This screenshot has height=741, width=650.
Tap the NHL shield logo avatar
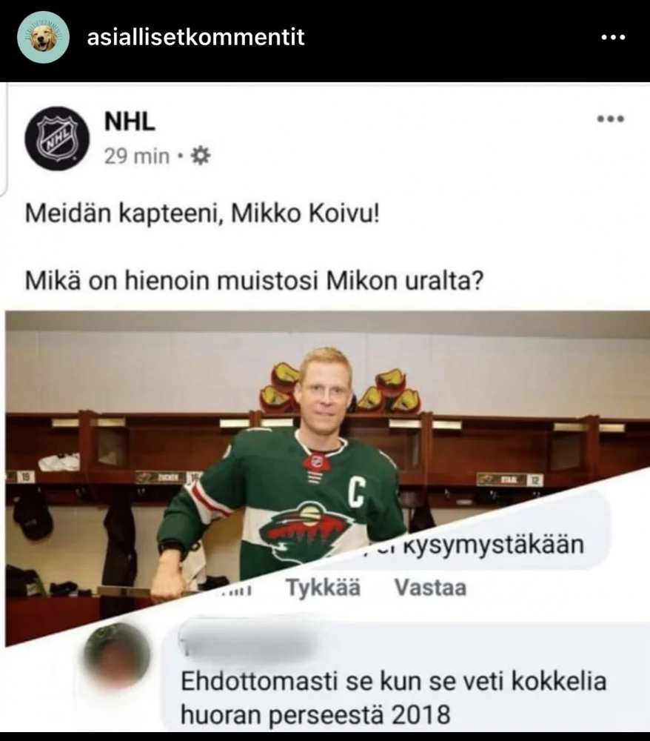[x=57, y=139]
